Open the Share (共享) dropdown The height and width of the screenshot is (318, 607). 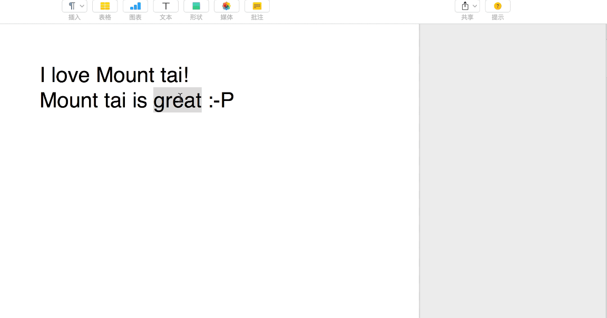[467, 6]
